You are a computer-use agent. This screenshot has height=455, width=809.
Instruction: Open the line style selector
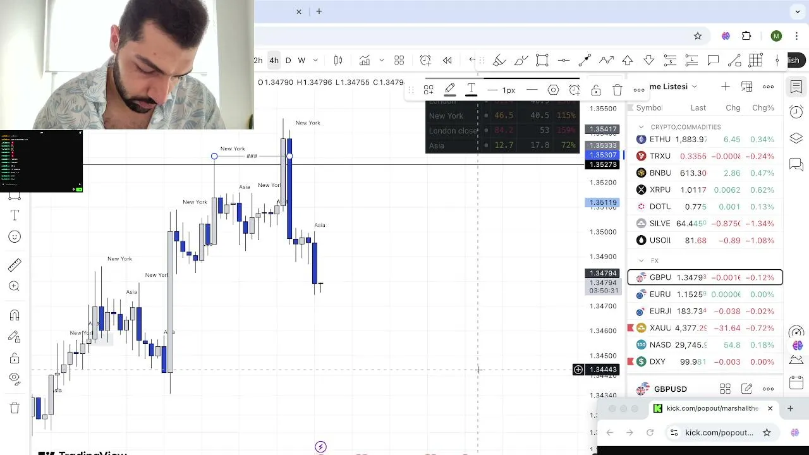pyautogui.click(x=532, y=90)
